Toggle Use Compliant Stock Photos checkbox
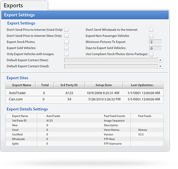 click(x=151, y=54)
